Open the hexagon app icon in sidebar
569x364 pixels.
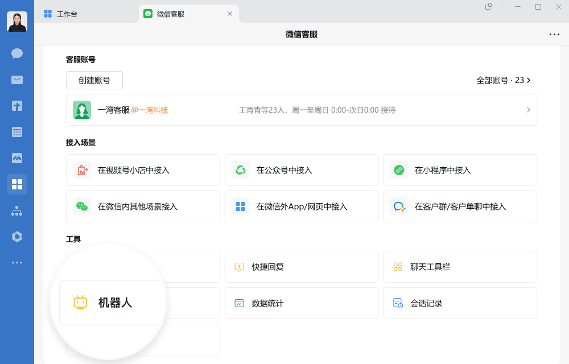coord(17,237)
